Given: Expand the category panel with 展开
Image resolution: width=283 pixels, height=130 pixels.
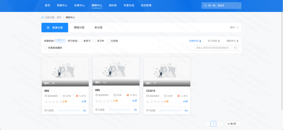Looking at the screenshot, I should tap(234, 28).
